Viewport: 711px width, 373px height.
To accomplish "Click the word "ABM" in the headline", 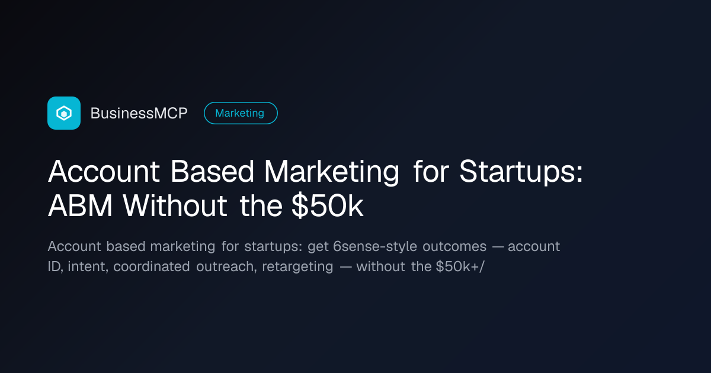I will 81,206.
